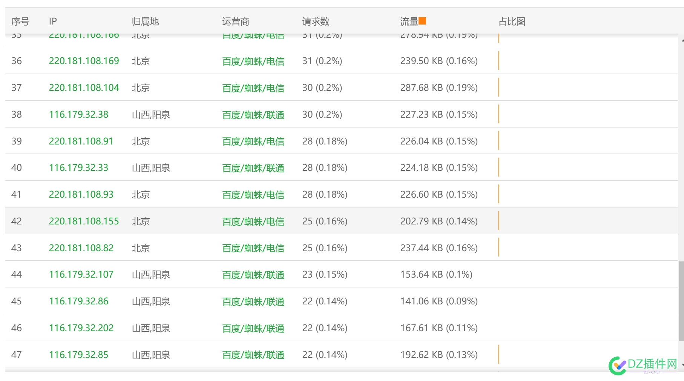
Task: Click 百度/蜘蛛/电信 in row 42
Action: [x=253, y=221]
